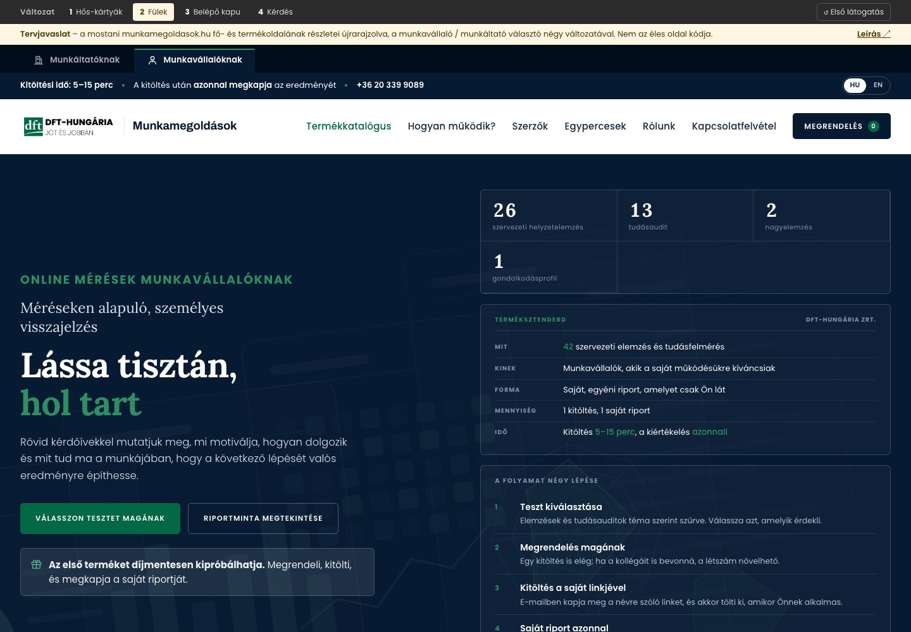Open the Munkavállalóknak tab
The image size is (911, 632).
[194, 60]
